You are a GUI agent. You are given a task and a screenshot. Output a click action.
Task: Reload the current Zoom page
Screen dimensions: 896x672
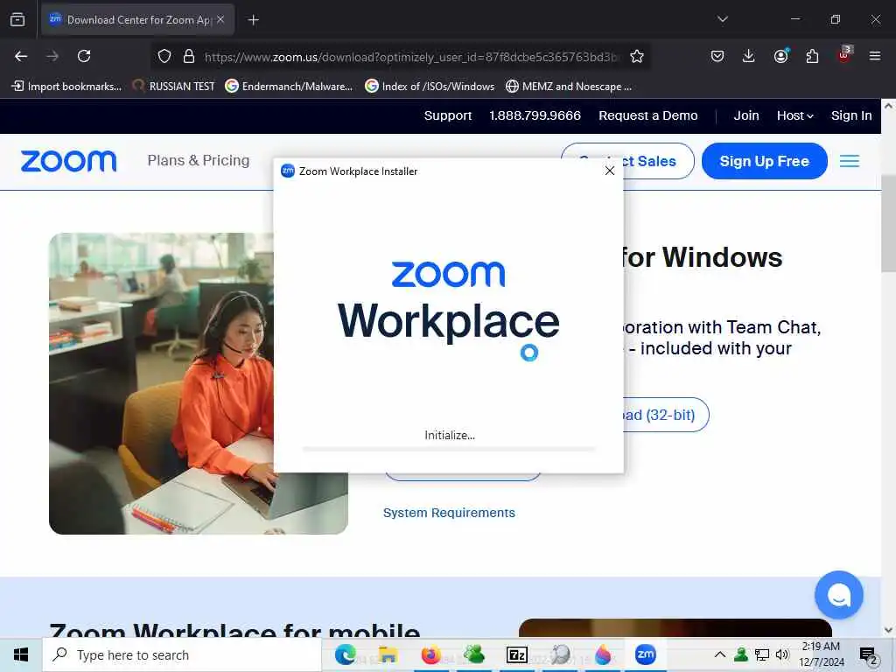coord(84,56)
